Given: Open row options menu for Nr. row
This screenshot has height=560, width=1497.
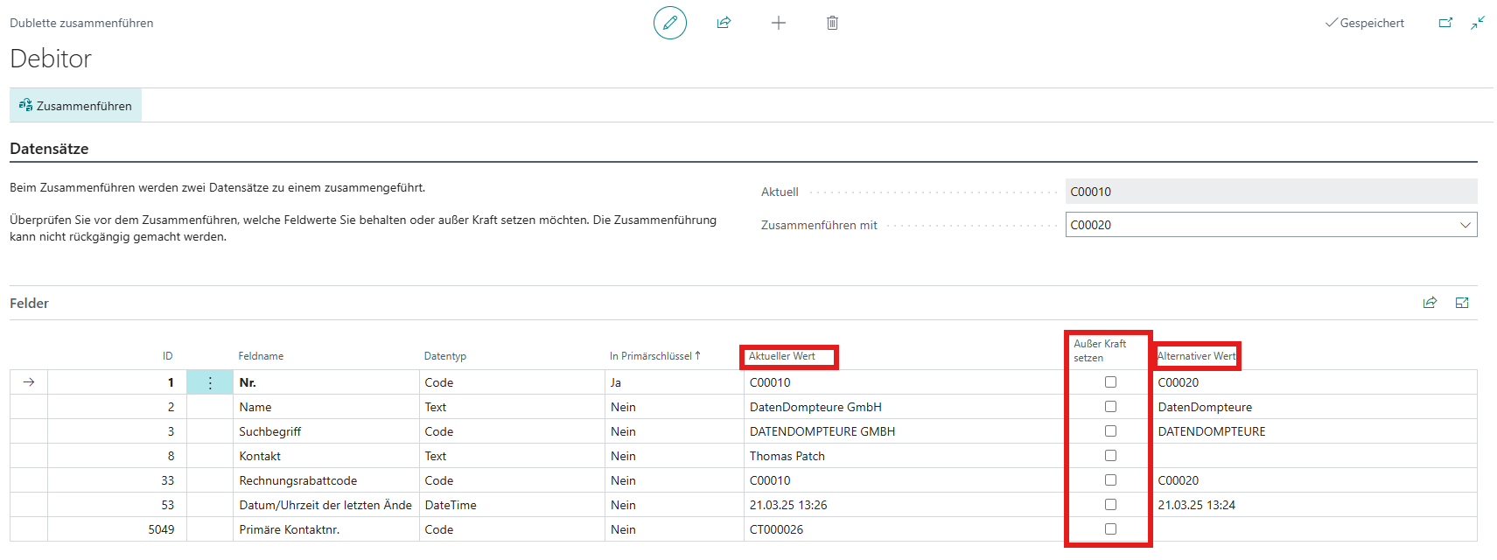Looking at the screenshot, I should (x=210, y=382).
